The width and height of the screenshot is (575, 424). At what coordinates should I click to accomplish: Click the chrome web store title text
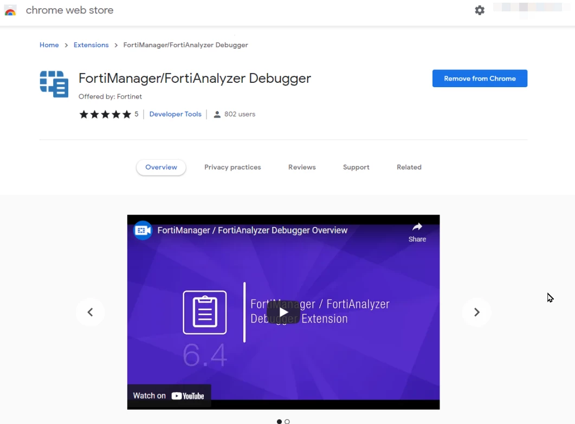pos(69,10)
